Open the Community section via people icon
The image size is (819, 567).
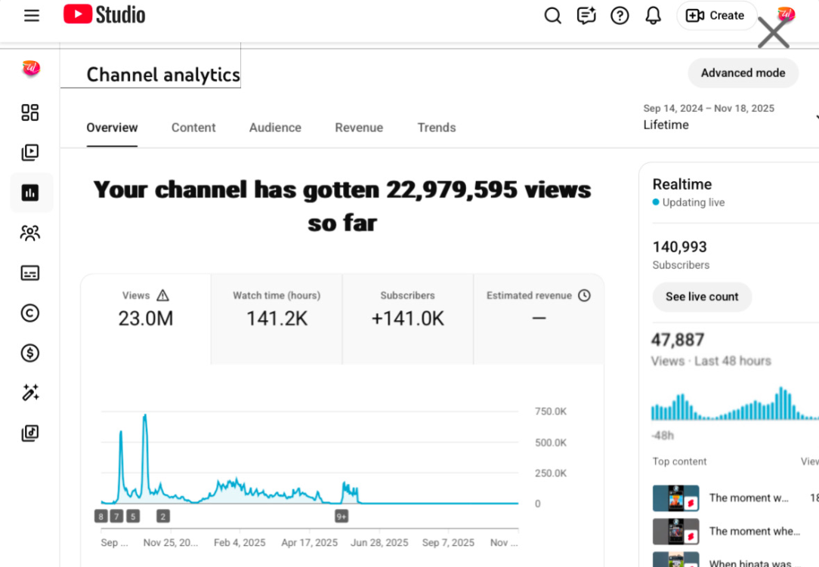pyautogui.click(x=30, y=233)
